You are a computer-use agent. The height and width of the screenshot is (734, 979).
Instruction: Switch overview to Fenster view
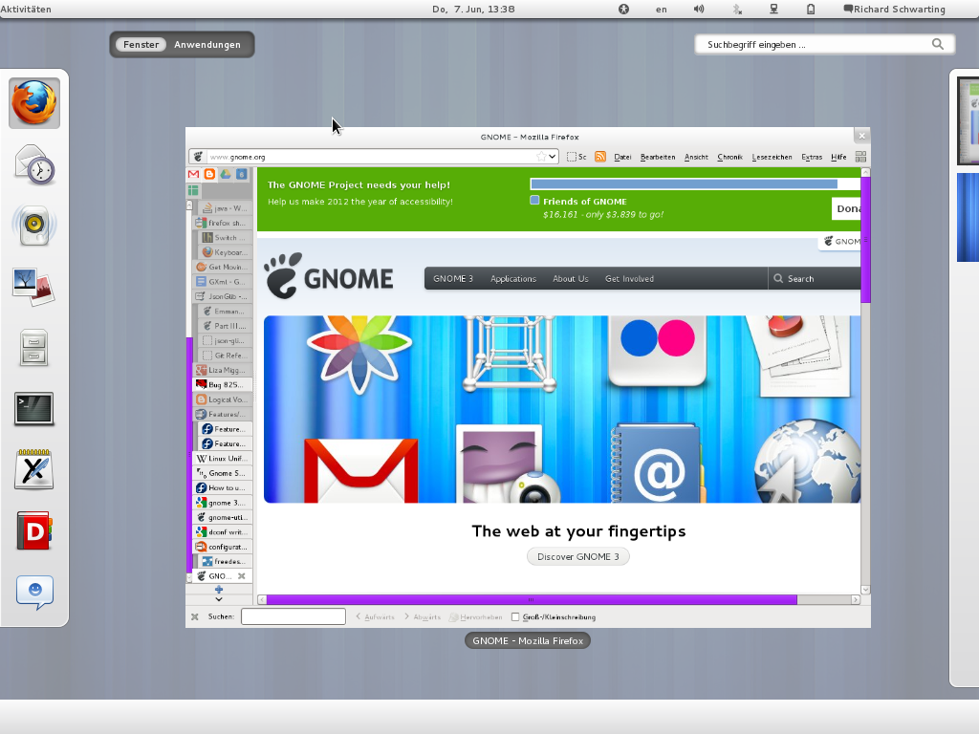141,44
